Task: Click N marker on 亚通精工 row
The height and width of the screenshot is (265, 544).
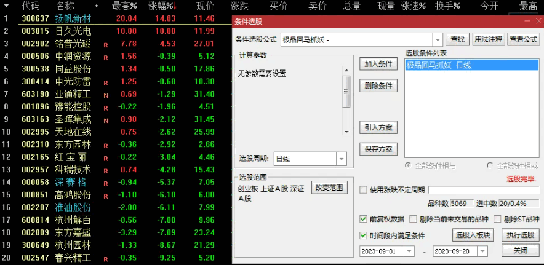Action: [x=106, y=95]
